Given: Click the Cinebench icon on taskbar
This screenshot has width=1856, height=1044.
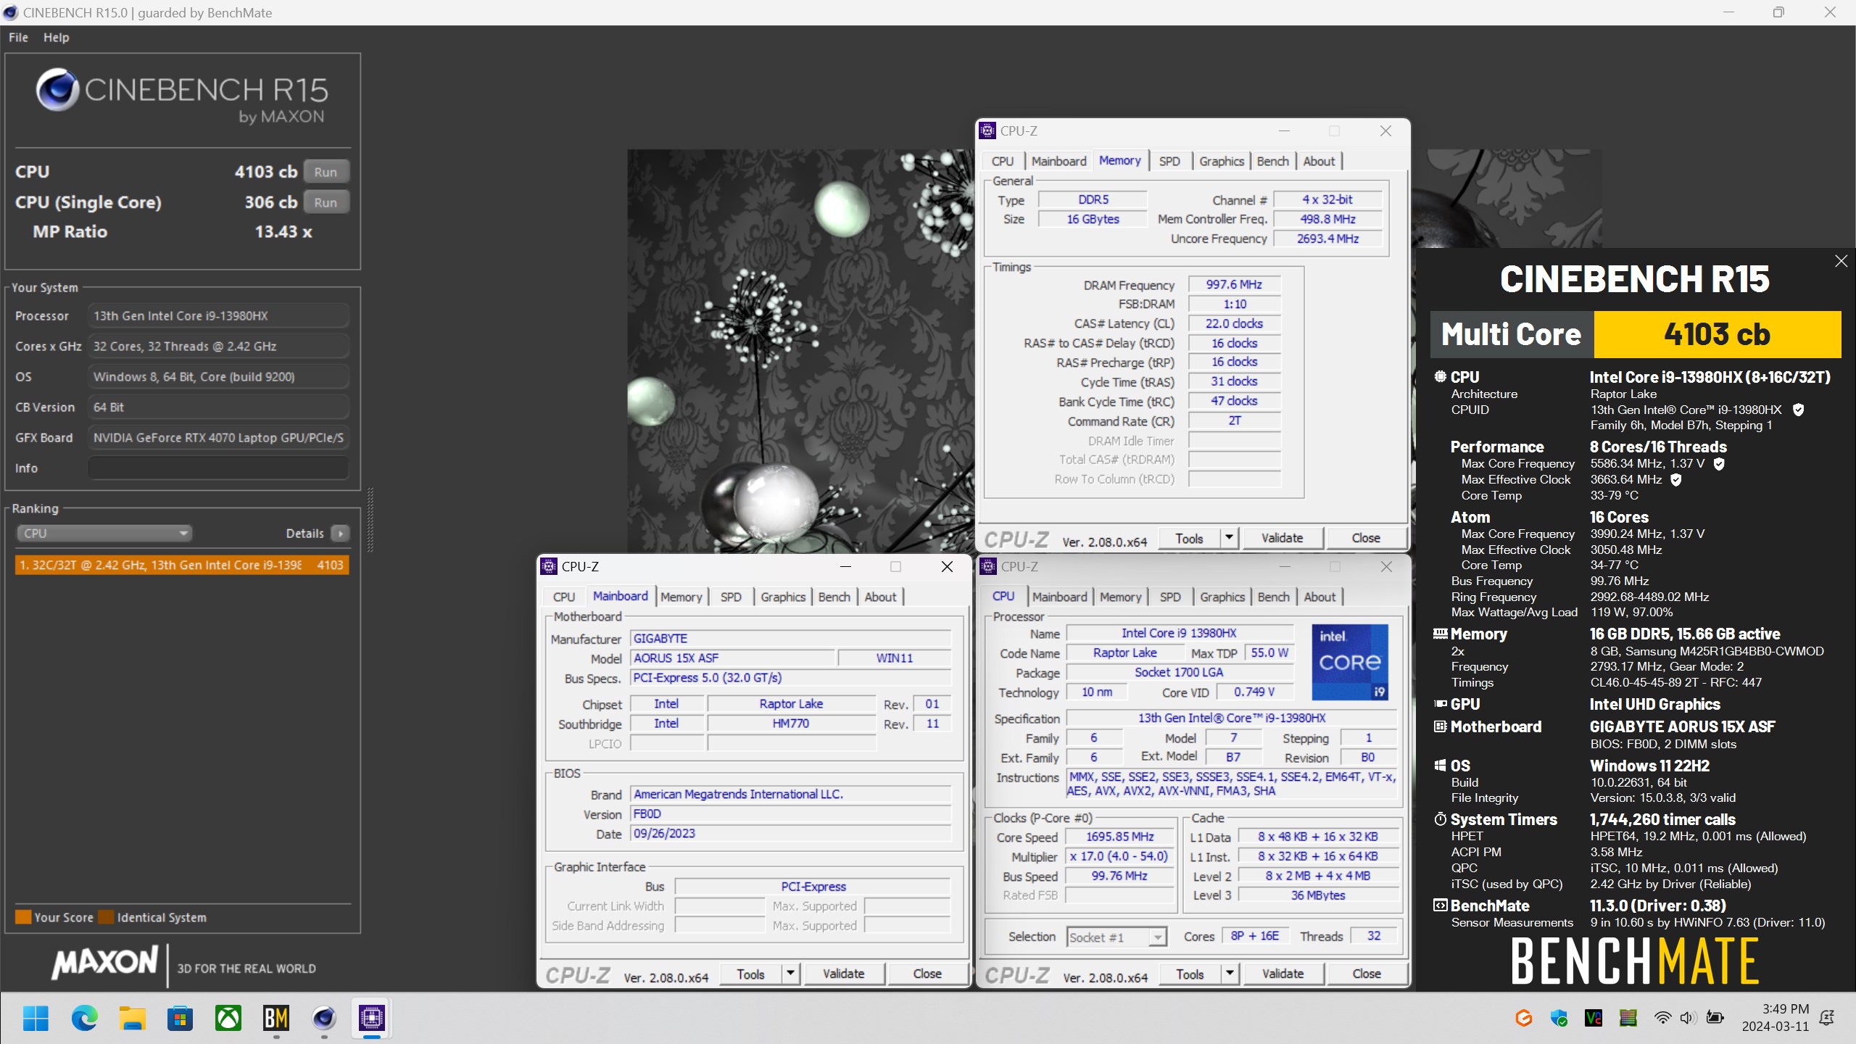Looking at the screenshot, I should click(324, 1018).
